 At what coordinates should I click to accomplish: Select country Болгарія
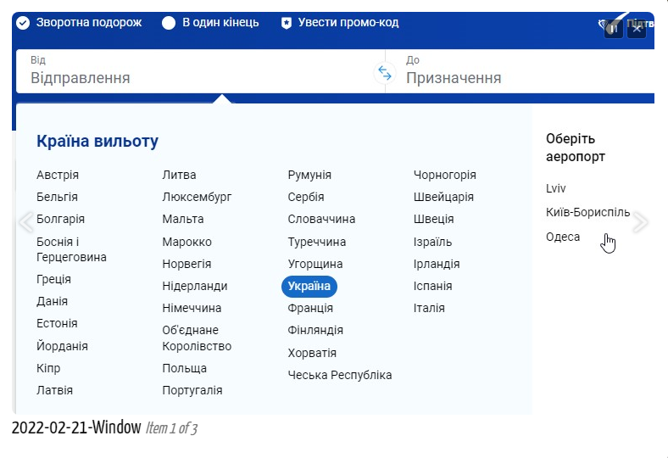[x=60, y=219]
